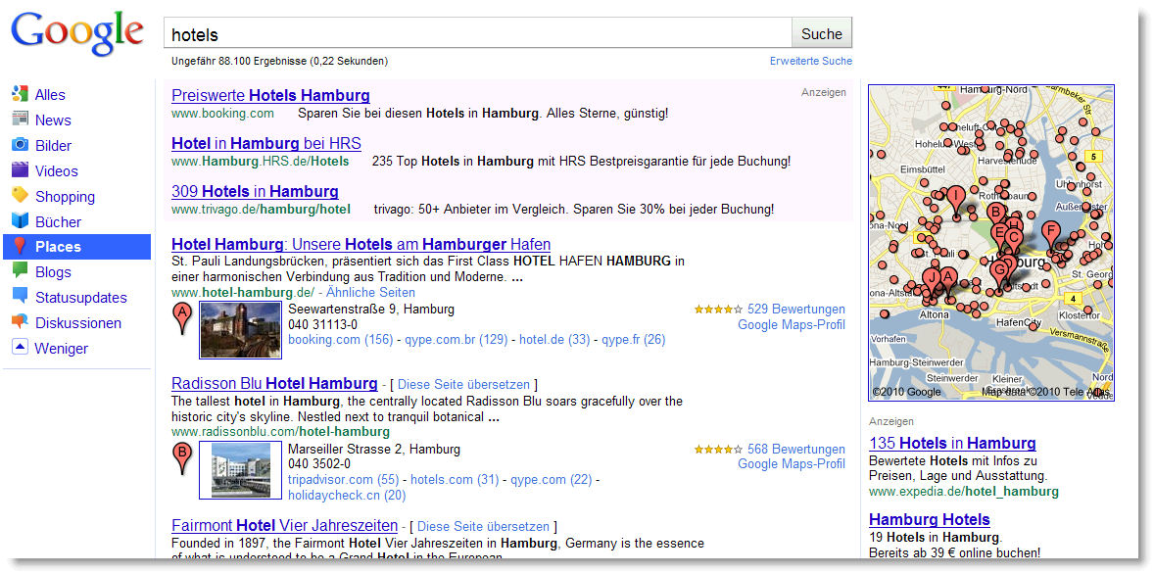
Task: Click the Shopping price tag icon
Action: [x=20, y=195]
